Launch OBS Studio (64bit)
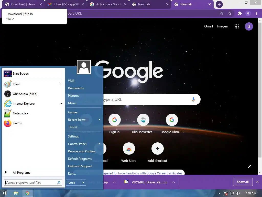 click(33, 94)
